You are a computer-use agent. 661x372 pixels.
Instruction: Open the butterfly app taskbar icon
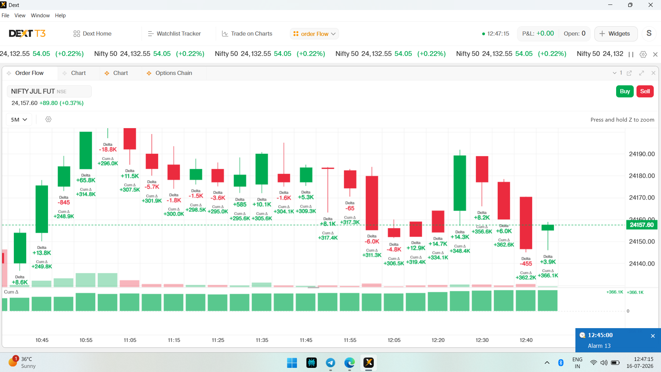click(x=311, y=363)
